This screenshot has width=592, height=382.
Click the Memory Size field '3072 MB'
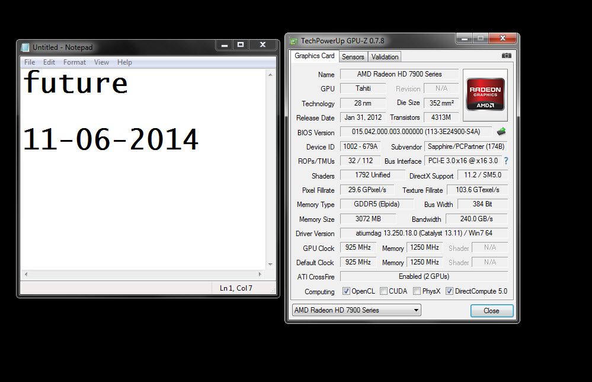click(x=368, y=219)
